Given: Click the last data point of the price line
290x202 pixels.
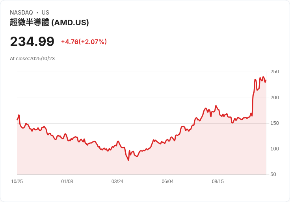Looking at the screenshot, I should pos(266,80).
